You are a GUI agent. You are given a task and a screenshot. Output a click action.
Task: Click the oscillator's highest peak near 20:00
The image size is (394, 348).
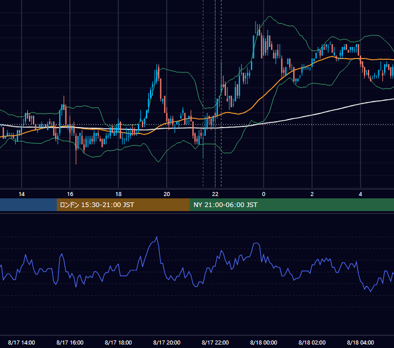point(157,237)
